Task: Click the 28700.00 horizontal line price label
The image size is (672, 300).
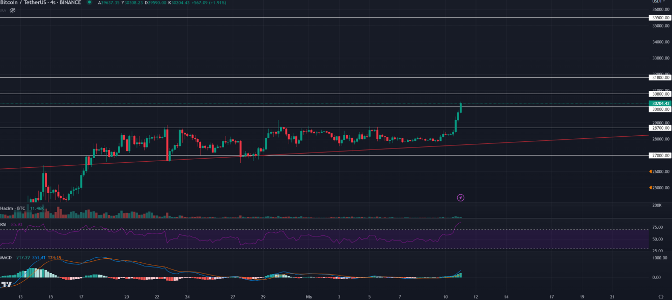Action: point(660,128)
